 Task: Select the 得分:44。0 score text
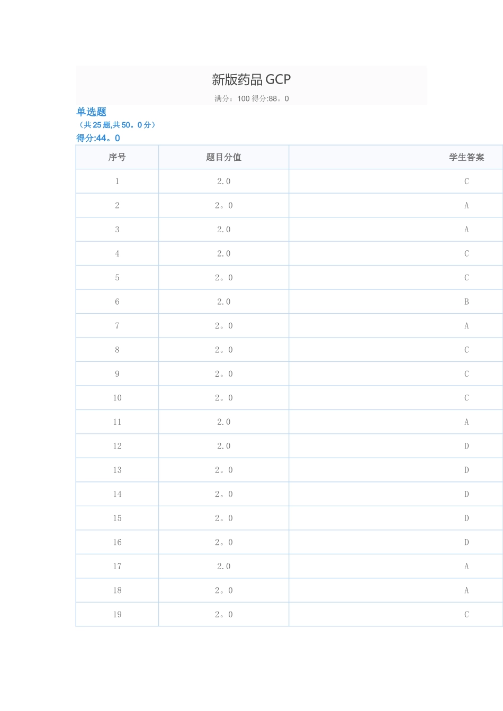click(98, 138)
